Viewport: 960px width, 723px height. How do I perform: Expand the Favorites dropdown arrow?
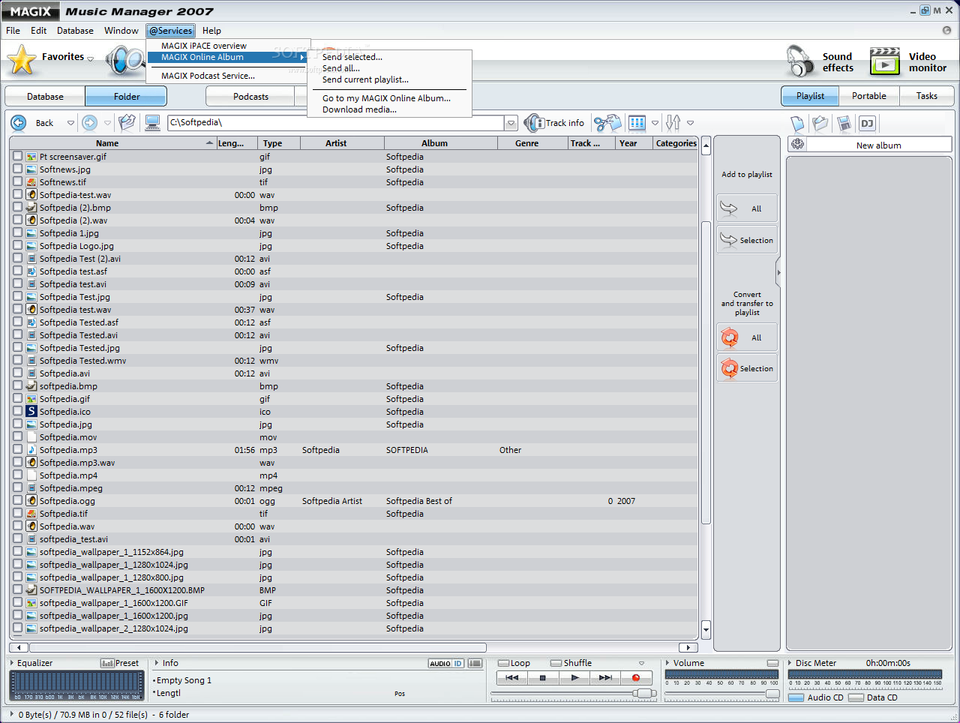[x=91, y=59]
